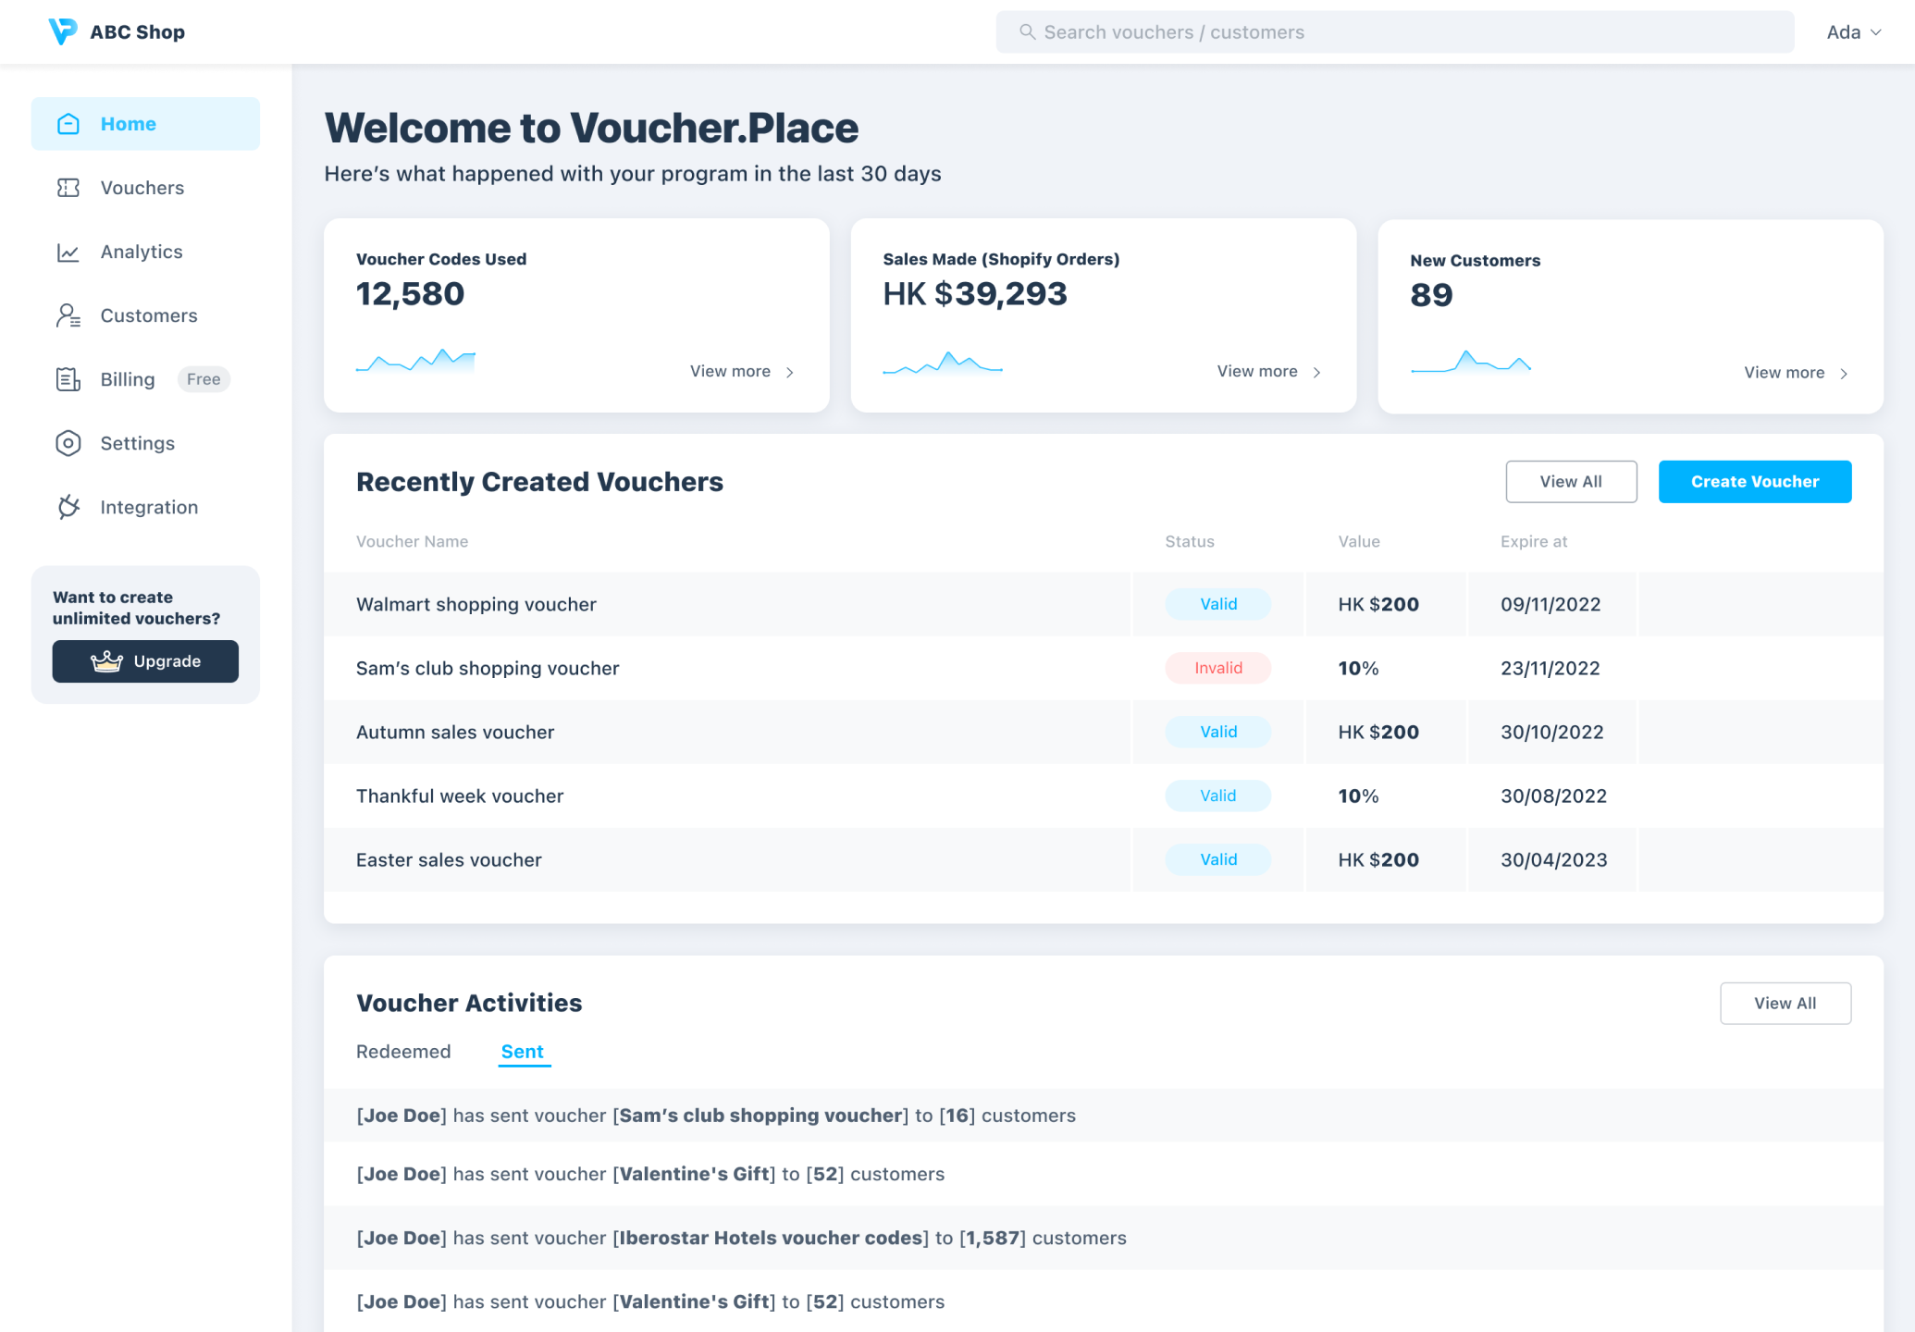This screenshot has height=1332, width=1915.
Task: Select the Sent tab under Voucher Activities
Action: coord(523,1051)
